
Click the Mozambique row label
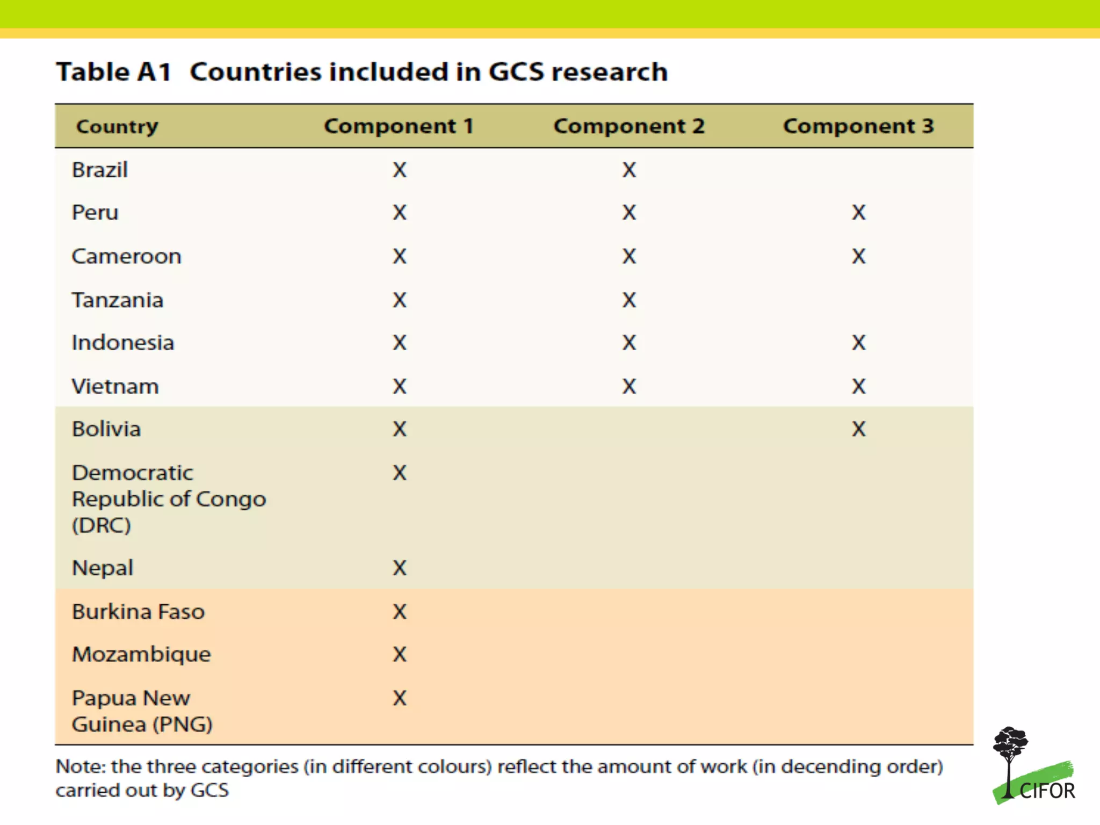(x=142, y=655)
